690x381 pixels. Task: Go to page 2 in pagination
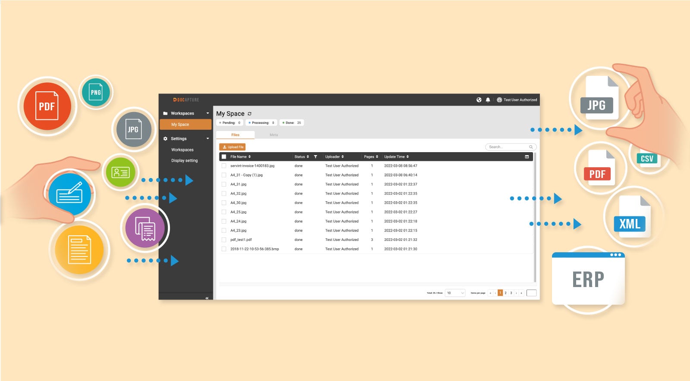click(505, 293)
